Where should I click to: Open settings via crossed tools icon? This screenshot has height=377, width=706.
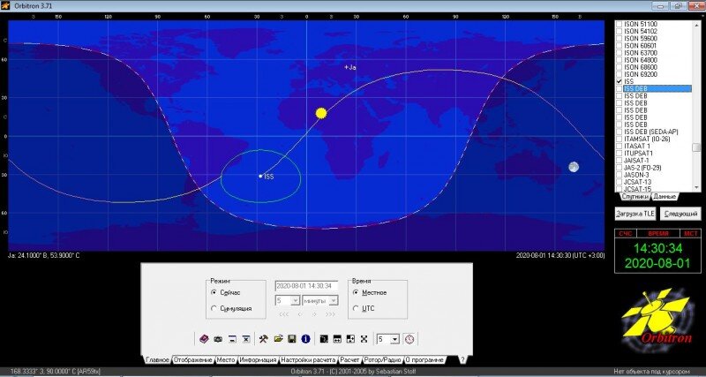pyautogui.click(x=263, y=339)
